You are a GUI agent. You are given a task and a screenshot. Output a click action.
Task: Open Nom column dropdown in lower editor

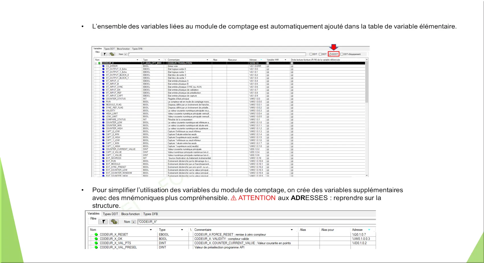[x=151, y=230]
